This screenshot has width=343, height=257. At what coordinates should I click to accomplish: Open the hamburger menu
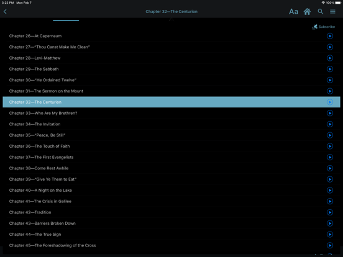coord(332,12)
